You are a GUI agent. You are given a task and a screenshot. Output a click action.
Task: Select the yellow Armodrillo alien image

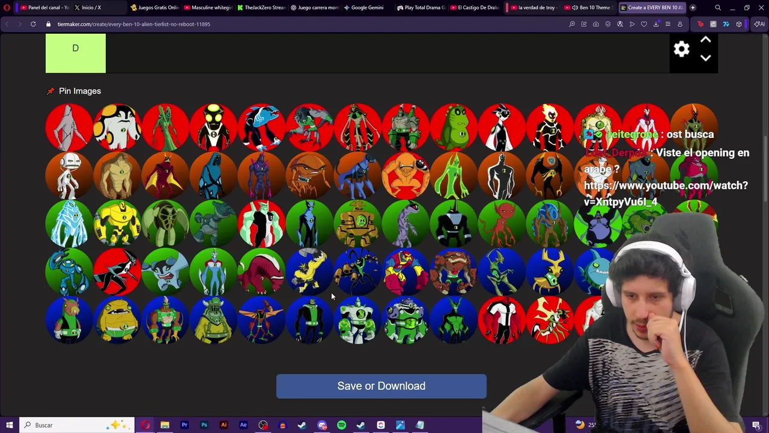coord(118,223)
